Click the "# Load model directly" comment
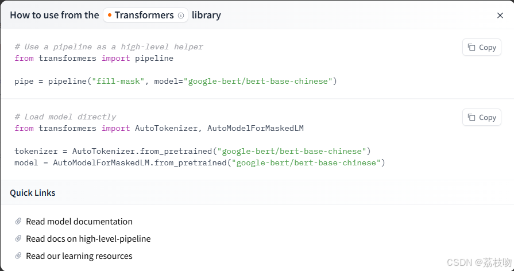 pos(65,117)
